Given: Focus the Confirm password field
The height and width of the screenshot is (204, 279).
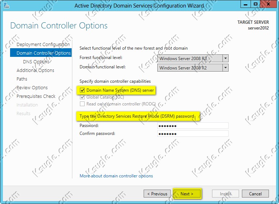Looking at the screenshot, I should pyautogui.click(x=193, y=133).
